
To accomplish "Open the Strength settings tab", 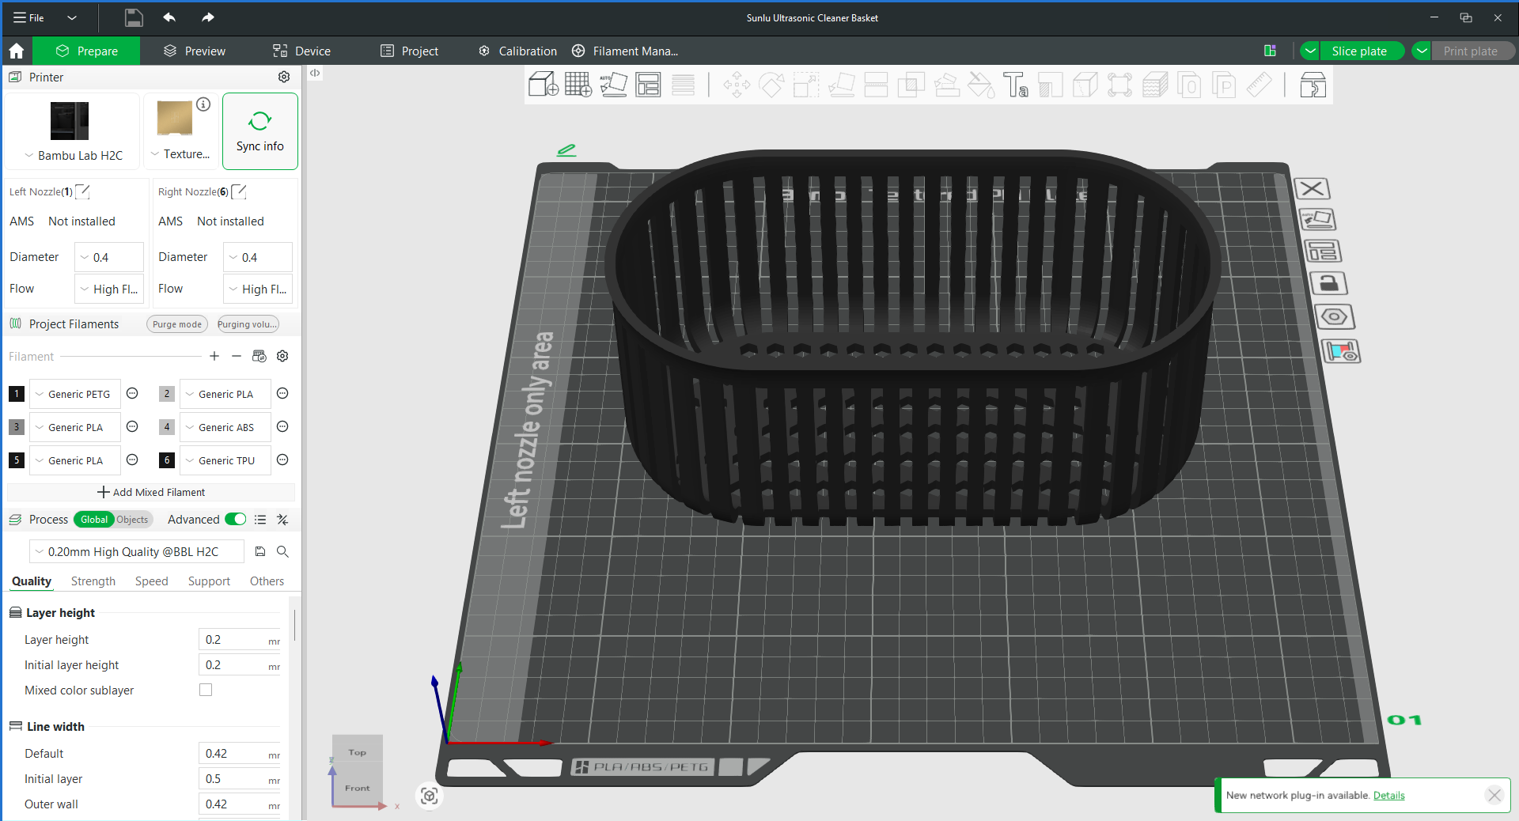I will (93, 581).
